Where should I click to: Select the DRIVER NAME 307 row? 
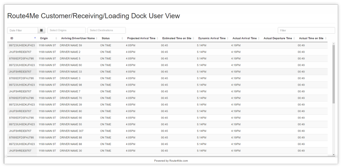pyautogui.click(x=167, y=131)
